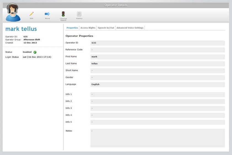The height and width of the screenshot is (155, 232).
Task: Select the Properties tab
Action: (x=72, y=28)
